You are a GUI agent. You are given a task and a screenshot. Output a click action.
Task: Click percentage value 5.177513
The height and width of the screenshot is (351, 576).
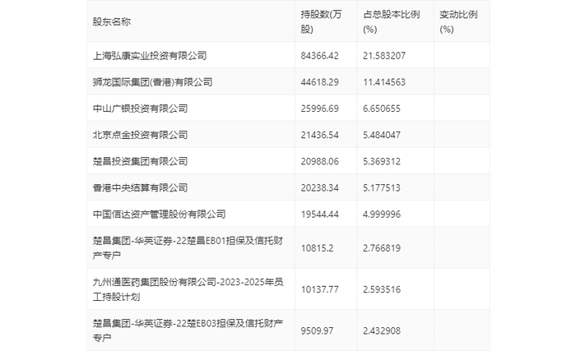[x=382, y=188]
